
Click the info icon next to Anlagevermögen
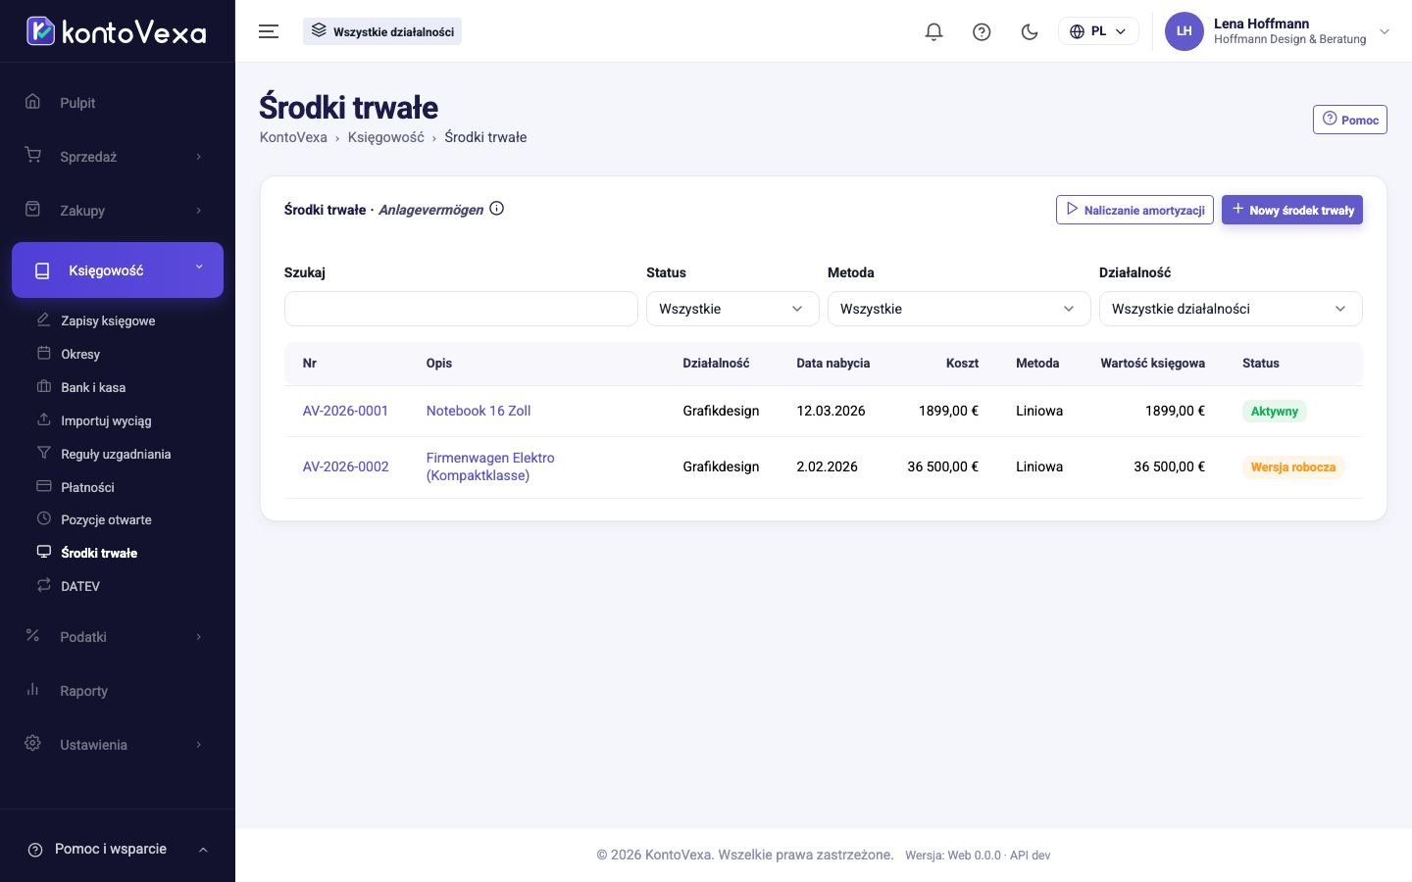tap(496, 208)
